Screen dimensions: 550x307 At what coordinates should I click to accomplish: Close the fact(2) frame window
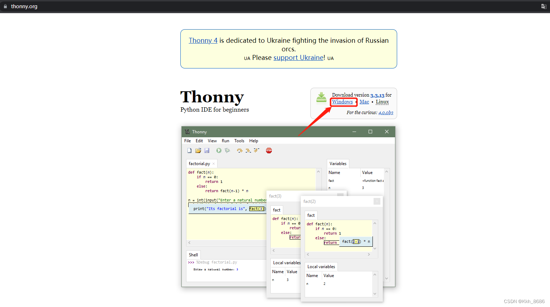tap(377, 201)
